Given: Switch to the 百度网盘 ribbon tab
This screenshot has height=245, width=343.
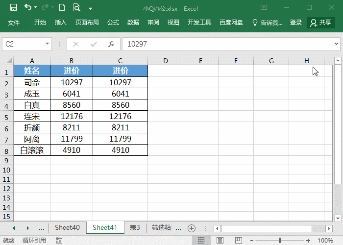Looking at the screenshot, I should click(231, 23).
